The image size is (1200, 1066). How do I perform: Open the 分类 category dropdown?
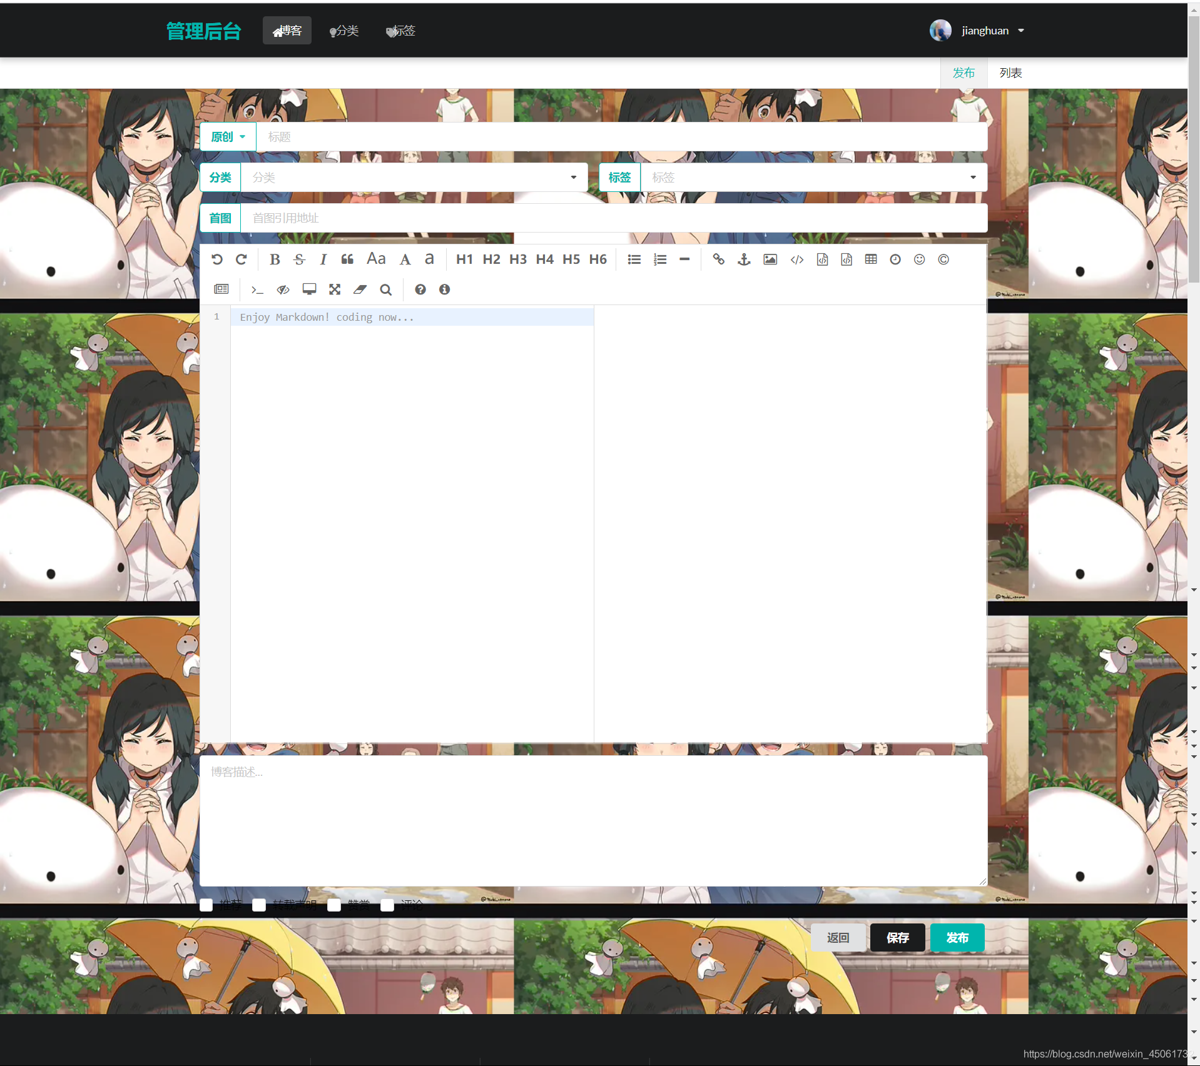pyautogui.click(x=414, y=178)
